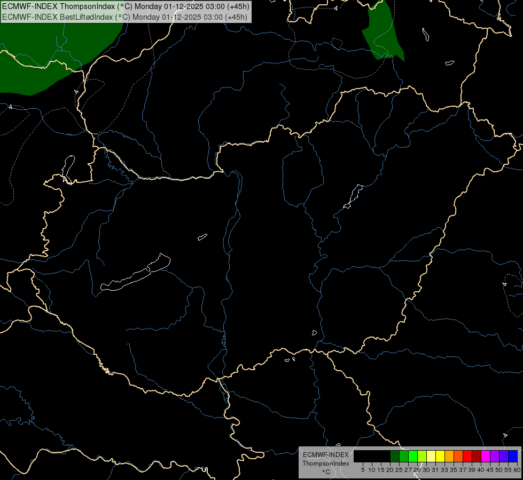This screenshot has height=480, width=523.
Task: Click the legend tick label 33
Action: click(444, 470)
